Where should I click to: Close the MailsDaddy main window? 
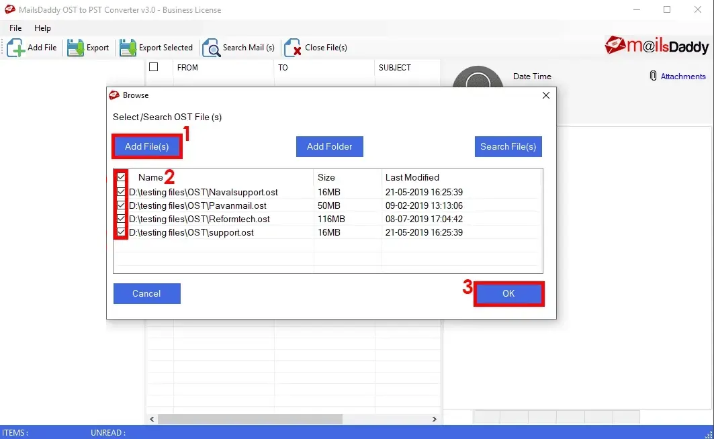pos(698,9)
